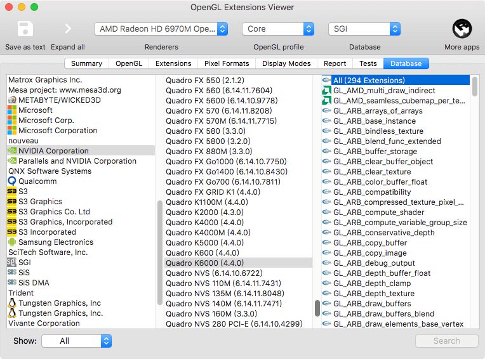Open the Tests tab

coord(368,63)
